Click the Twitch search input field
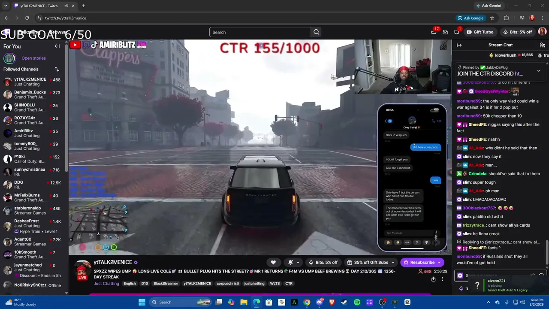This screenshot has height=309, width=549. [x=260, y=32]
